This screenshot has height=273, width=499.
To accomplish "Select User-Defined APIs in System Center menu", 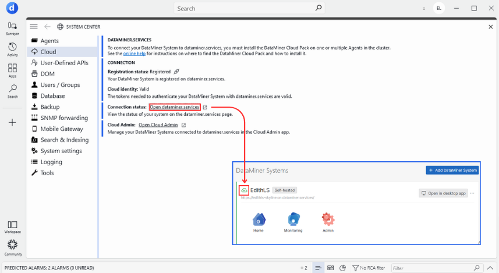I will pyautogui.click(x=63, y=63).
